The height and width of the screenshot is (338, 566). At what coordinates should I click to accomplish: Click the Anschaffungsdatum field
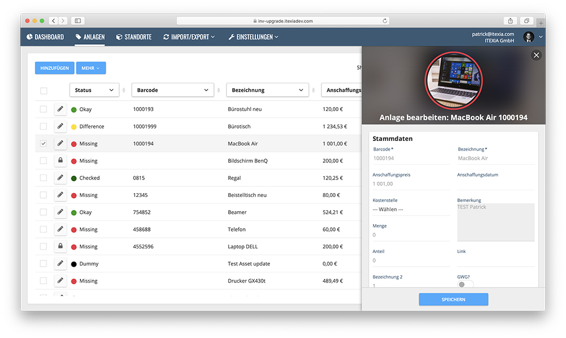click(496, 184)
